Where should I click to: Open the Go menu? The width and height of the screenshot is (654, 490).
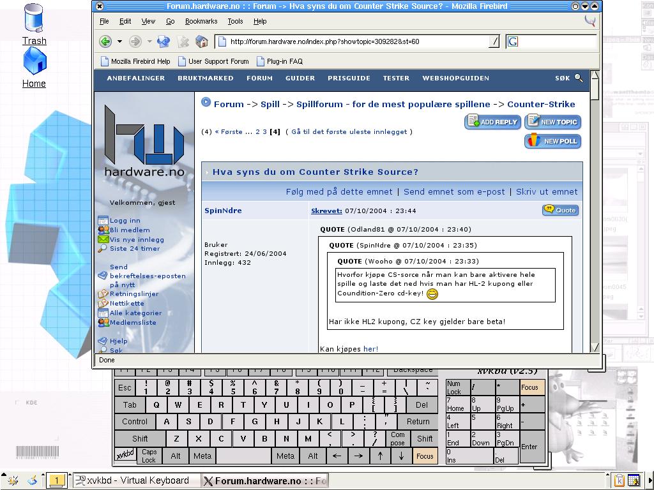170,21
